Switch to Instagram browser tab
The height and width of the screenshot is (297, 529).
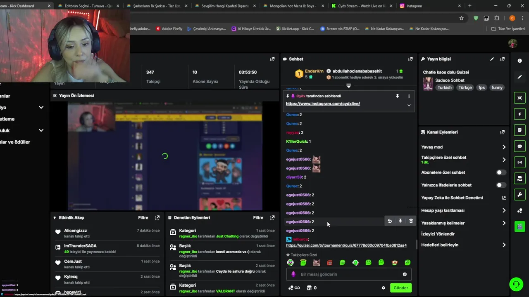click(430, 6)
